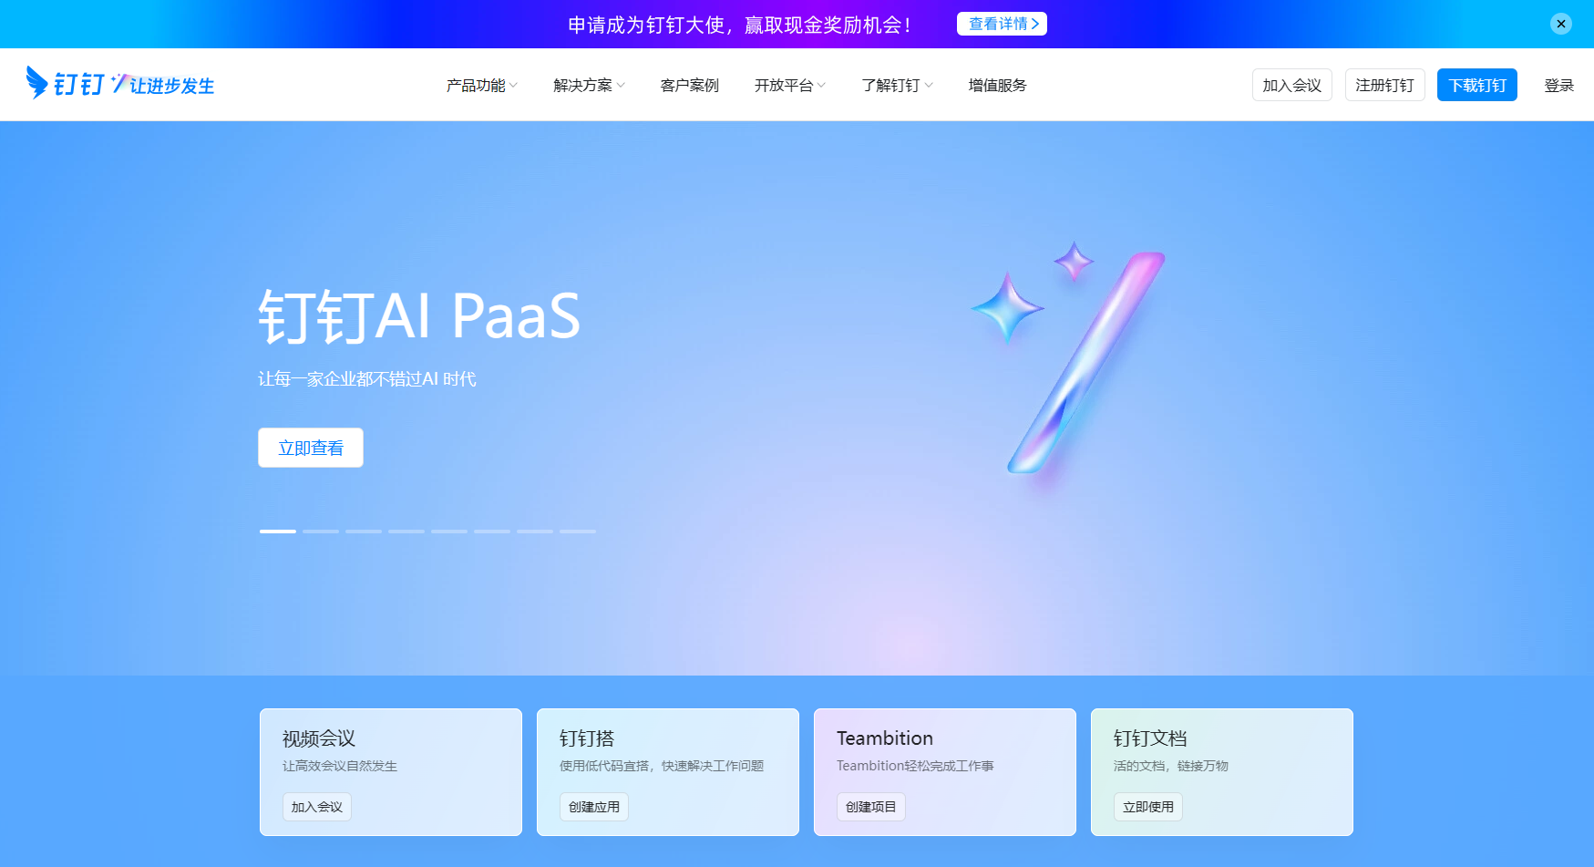Screen dimensions: 1594x867
Task: Click the 注册钉钉 button
Action: (1384, 85)
